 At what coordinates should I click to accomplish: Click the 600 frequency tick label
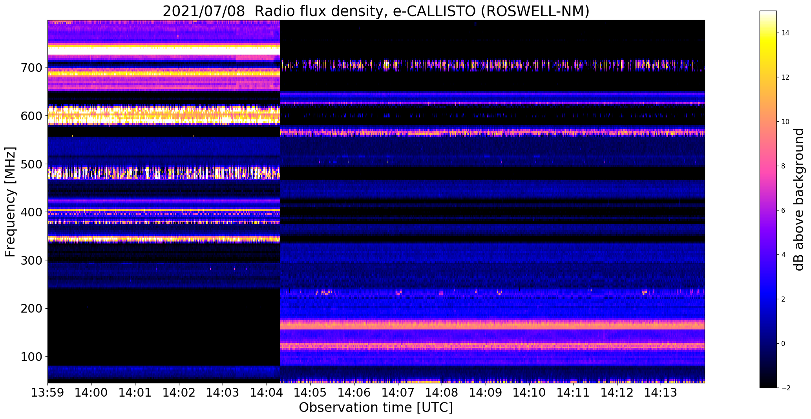pyautogui.click(x=31, y=116)
